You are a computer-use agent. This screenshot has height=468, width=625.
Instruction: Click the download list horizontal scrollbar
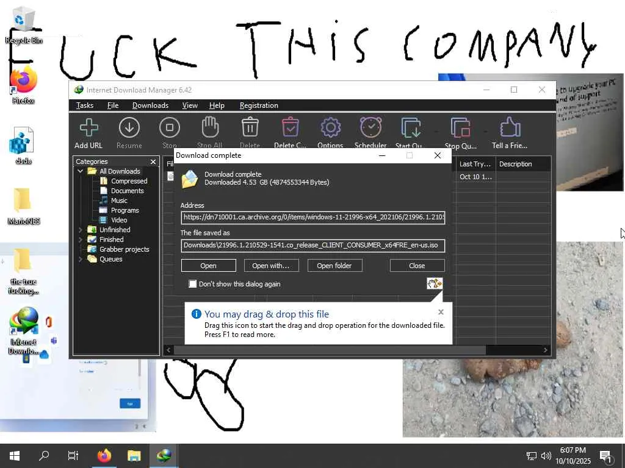coord(329,350)
